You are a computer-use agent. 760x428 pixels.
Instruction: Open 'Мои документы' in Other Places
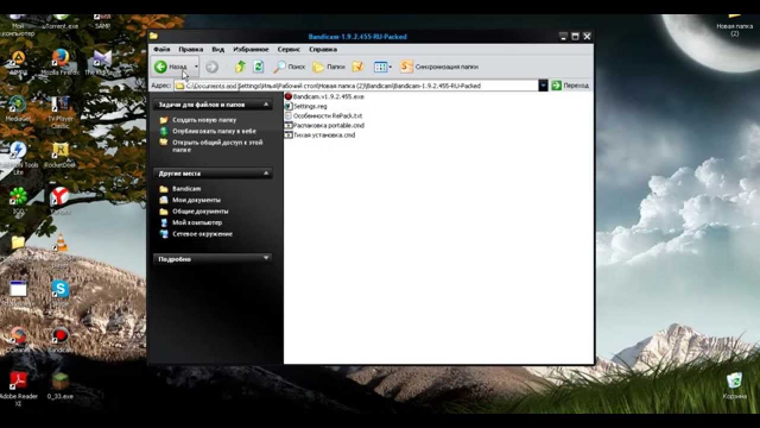(x=197, y=200)
